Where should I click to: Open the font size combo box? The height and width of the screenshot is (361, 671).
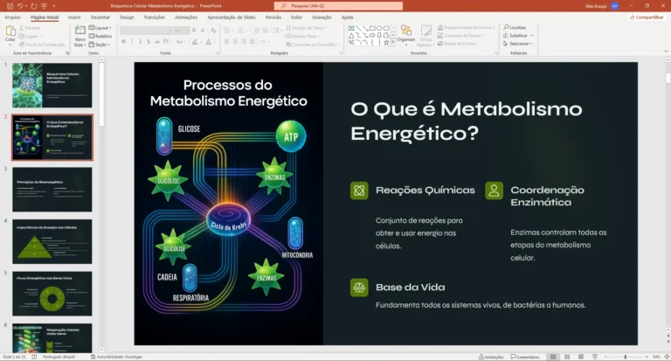[x=181, y=31]
